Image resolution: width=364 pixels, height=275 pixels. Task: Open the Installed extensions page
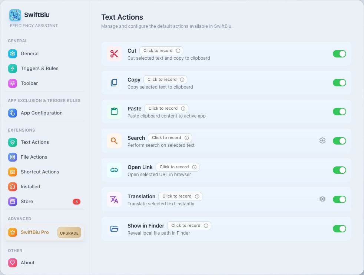tap(44, 187)
